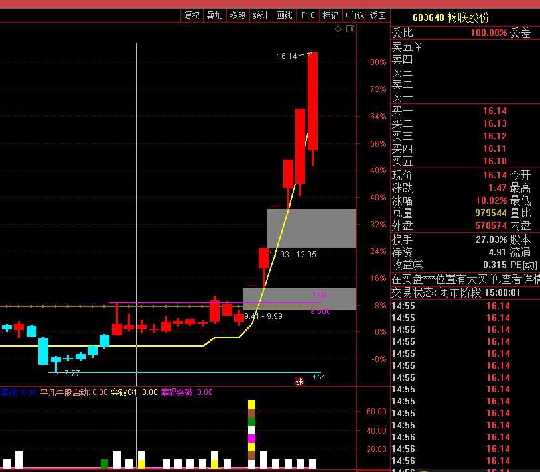This screenshot has width=540, height=472.
Task: Click the 涨跌 value 1.47
Action: [498, 188]
